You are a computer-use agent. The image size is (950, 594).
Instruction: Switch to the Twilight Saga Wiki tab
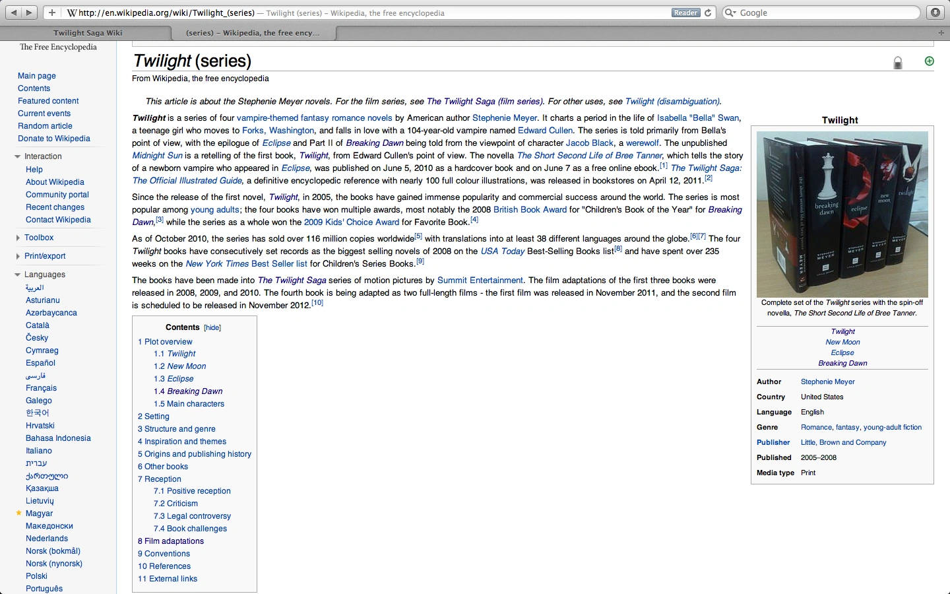[x=88, y=32]
